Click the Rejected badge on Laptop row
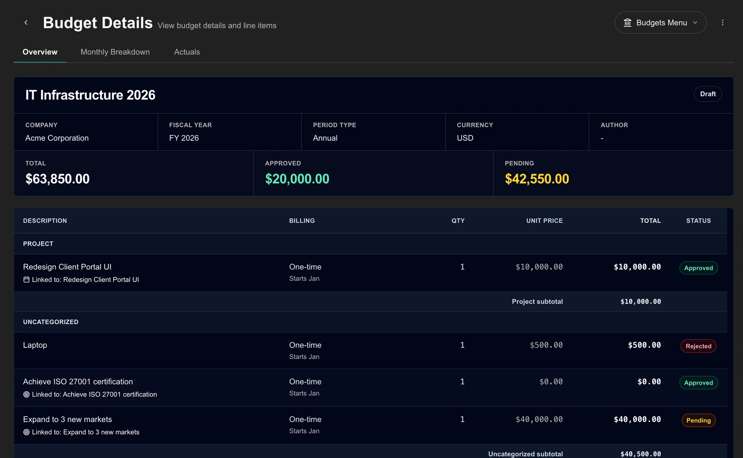This screenshot has height=458, width=743. (698, 346)
